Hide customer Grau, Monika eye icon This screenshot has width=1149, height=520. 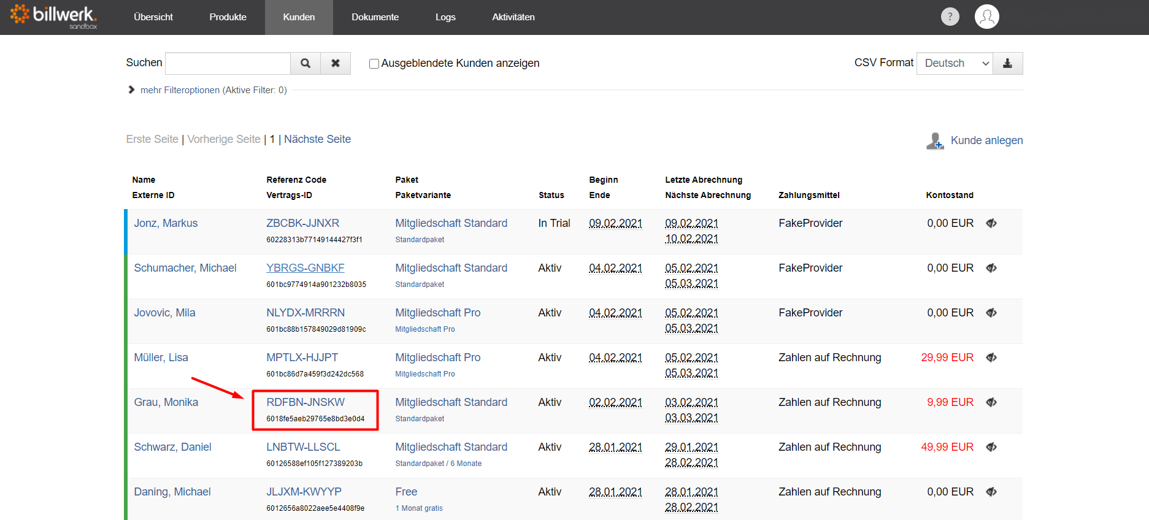[x=991, y=402]
